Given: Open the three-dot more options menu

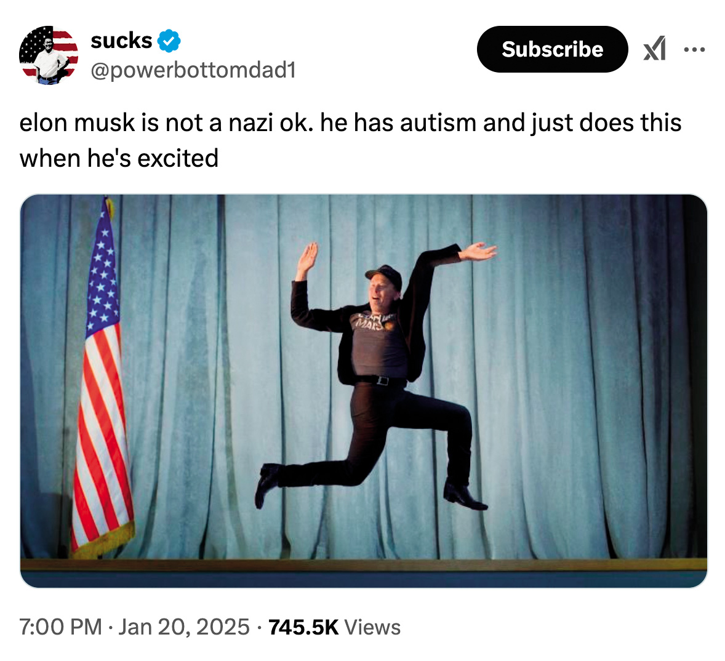Looking at the screenshot, I should pyautogui.click(x=695, y=49).
